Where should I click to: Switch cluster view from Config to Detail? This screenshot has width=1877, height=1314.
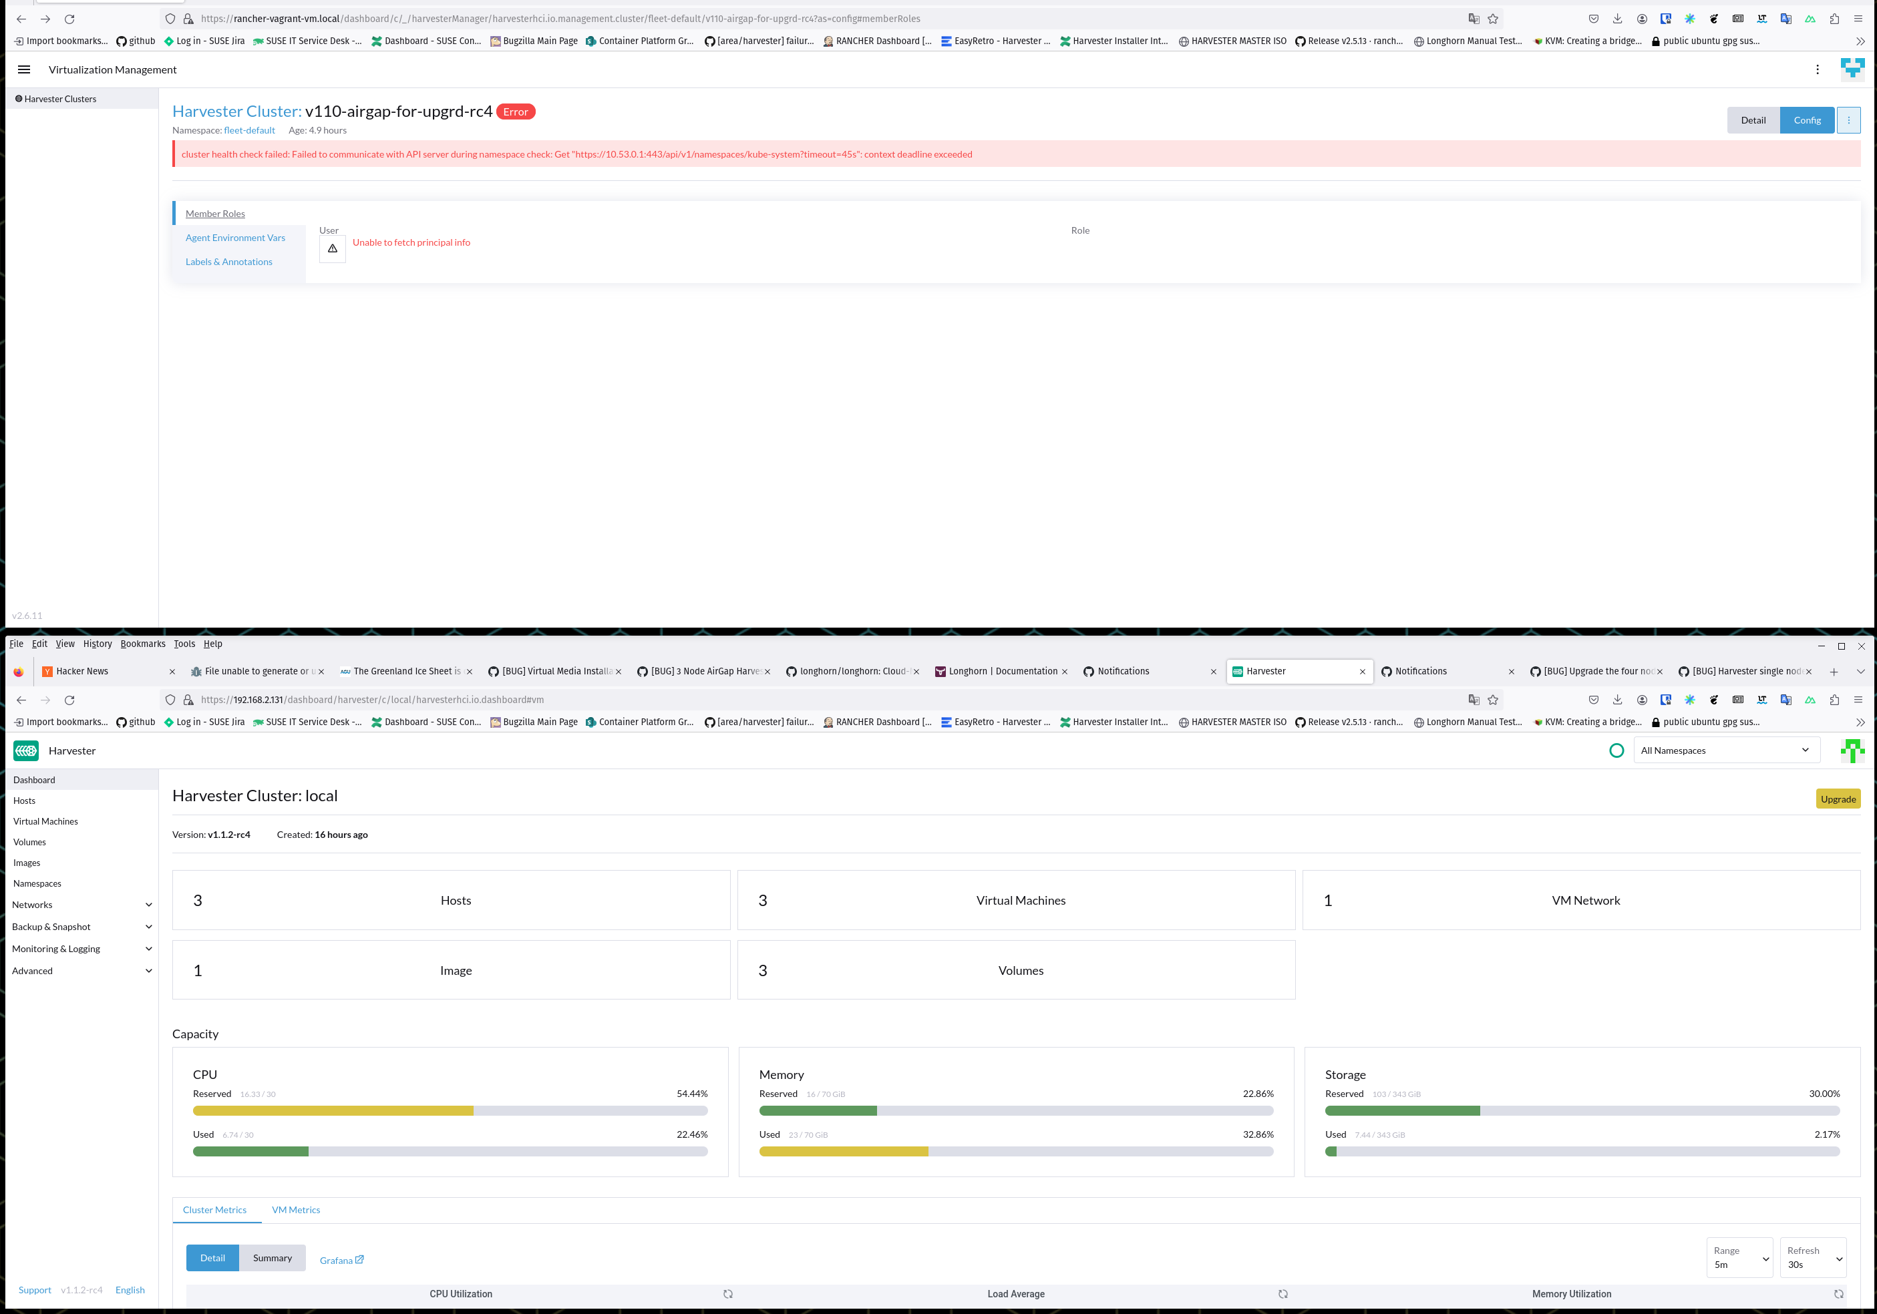tap(1753, 120)
